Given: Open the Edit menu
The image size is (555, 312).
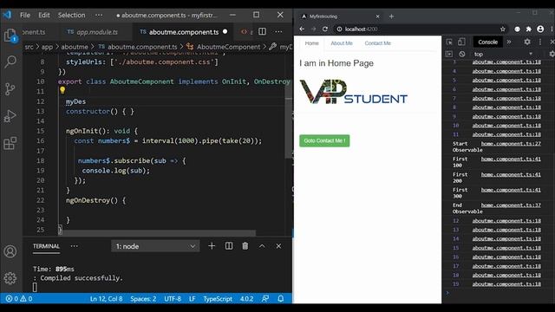Looking at the screenshot, I should [x=44, y=15].
